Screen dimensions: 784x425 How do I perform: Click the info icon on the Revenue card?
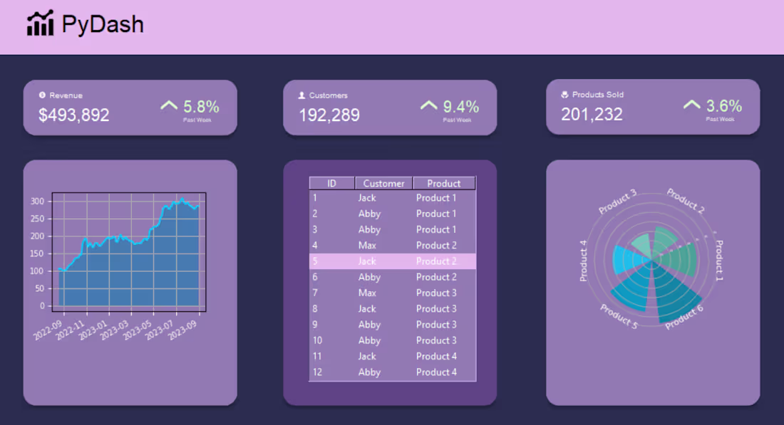tap(43, 95)
